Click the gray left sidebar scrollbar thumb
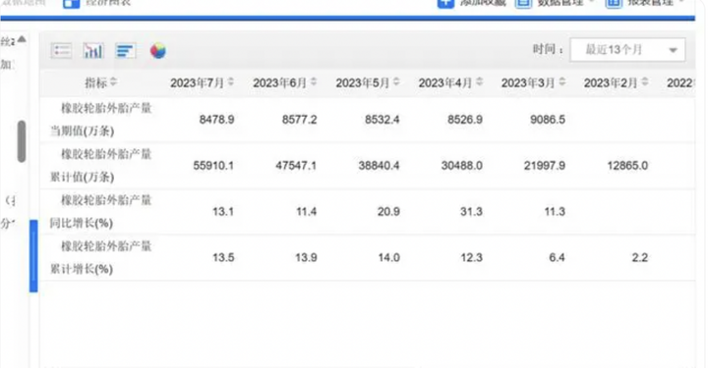Image resolution: width=708 pixels, height=368 pixels. (x=22, y=141)
